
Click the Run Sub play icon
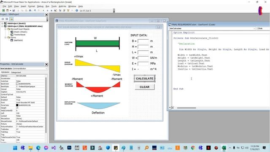tap(43, 11)
